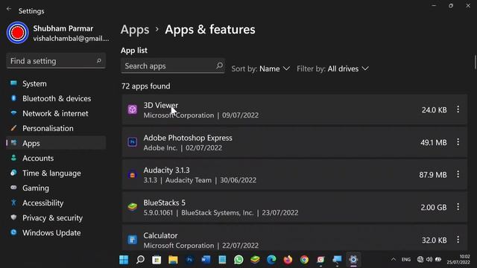Open the Windows Start menu
Viewport: 477px width, 268px height.
[x=124, y=260]
